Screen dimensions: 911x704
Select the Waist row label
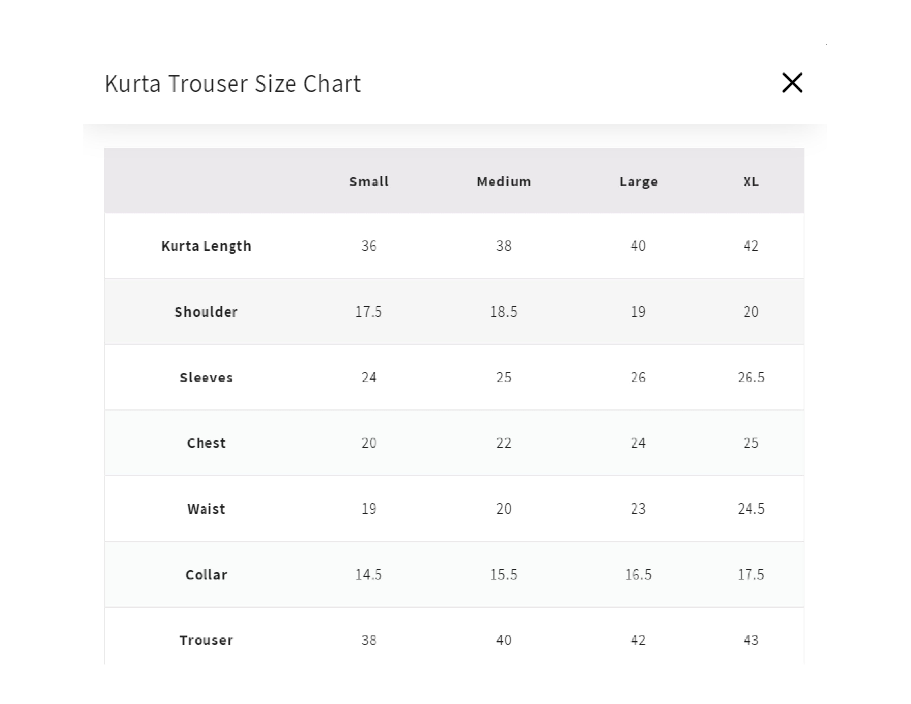coord(206,509)
